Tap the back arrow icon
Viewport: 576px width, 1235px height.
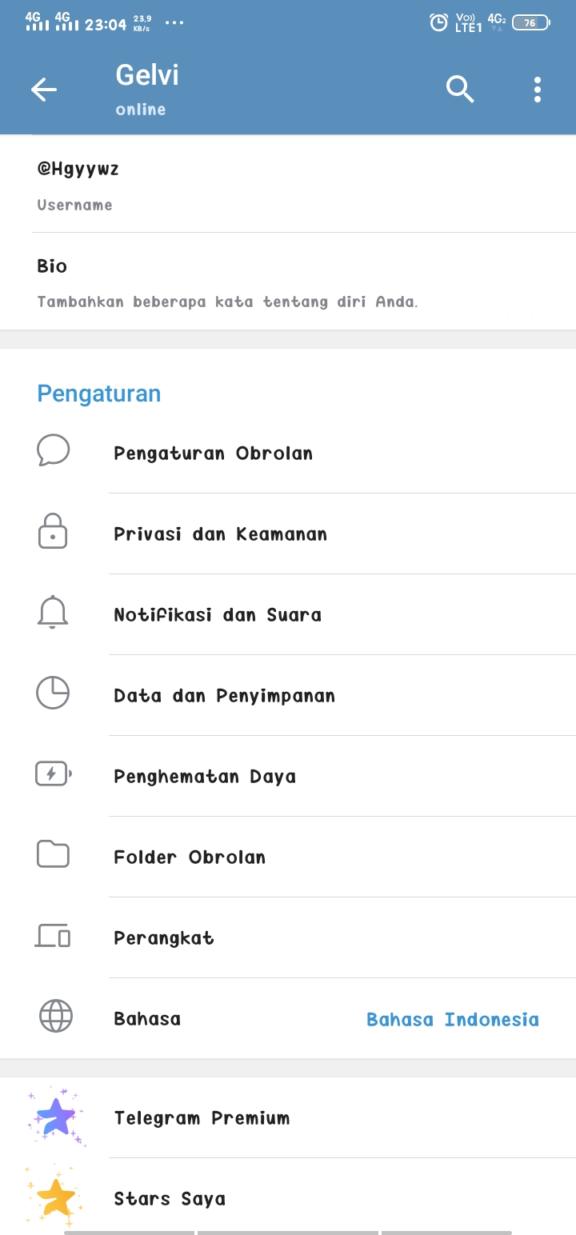pos(44,90)
